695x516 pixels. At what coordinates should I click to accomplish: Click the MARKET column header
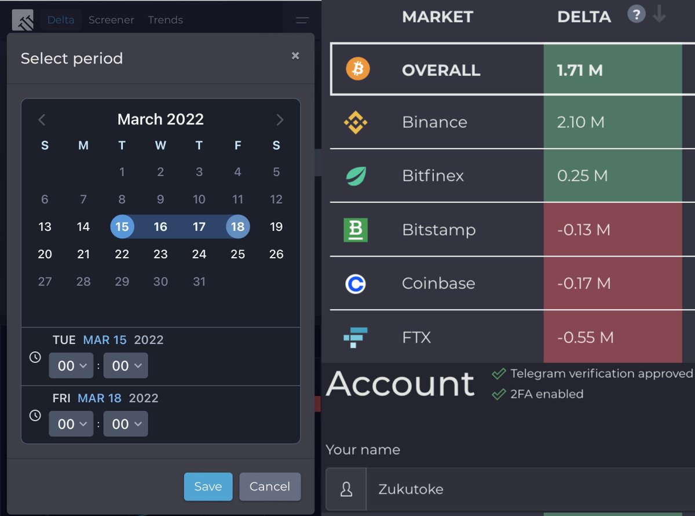[x=437, y=17]
